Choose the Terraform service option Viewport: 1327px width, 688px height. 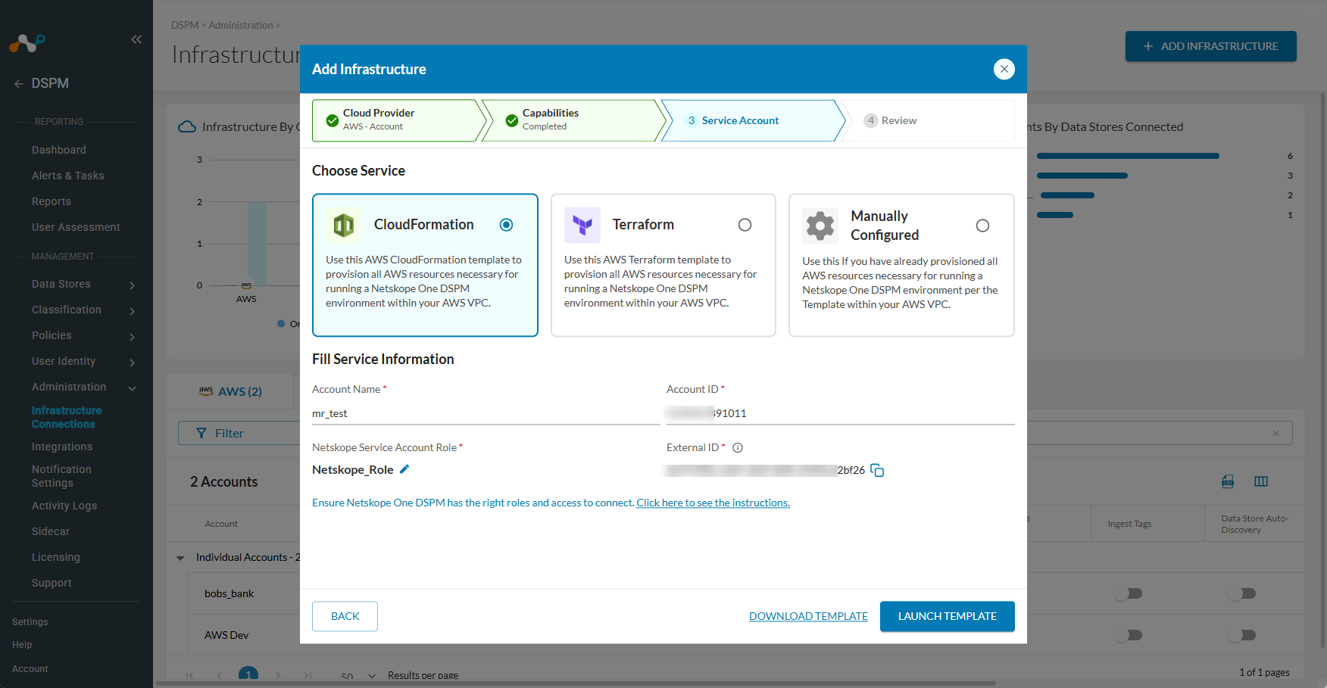(745, 225)
